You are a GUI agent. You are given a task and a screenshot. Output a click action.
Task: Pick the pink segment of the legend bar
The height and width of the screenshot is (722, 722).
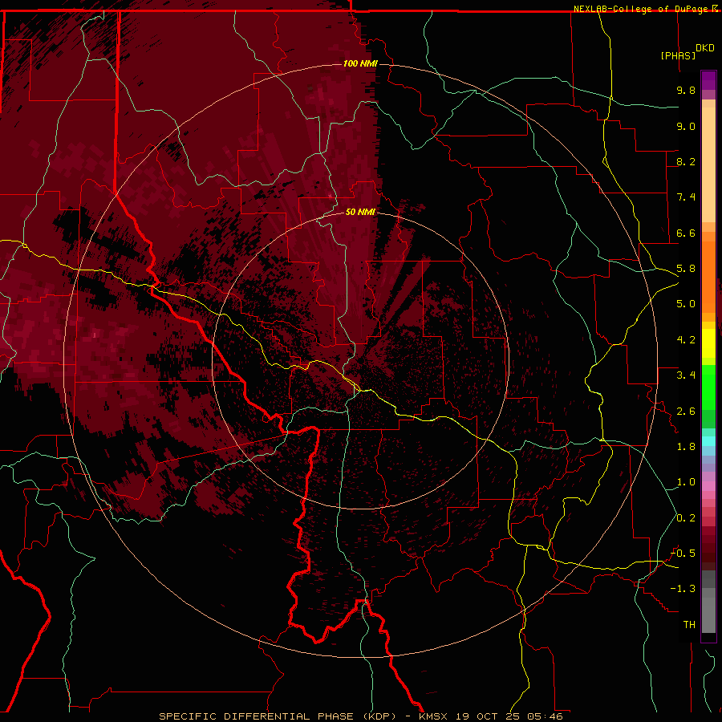pos(708,486)
